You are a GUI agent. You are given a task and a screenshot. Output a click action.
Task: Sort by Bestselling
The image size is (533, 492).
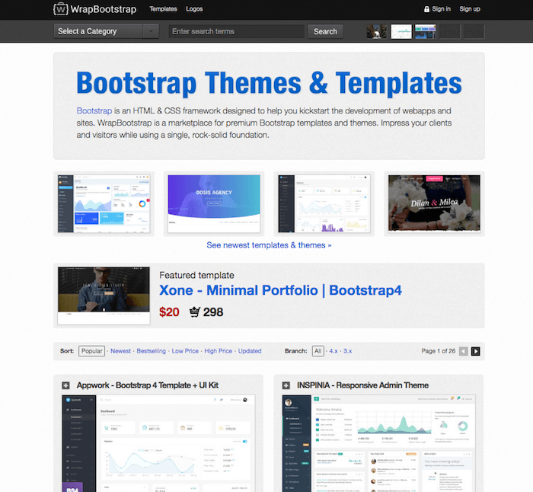(151, 351)
